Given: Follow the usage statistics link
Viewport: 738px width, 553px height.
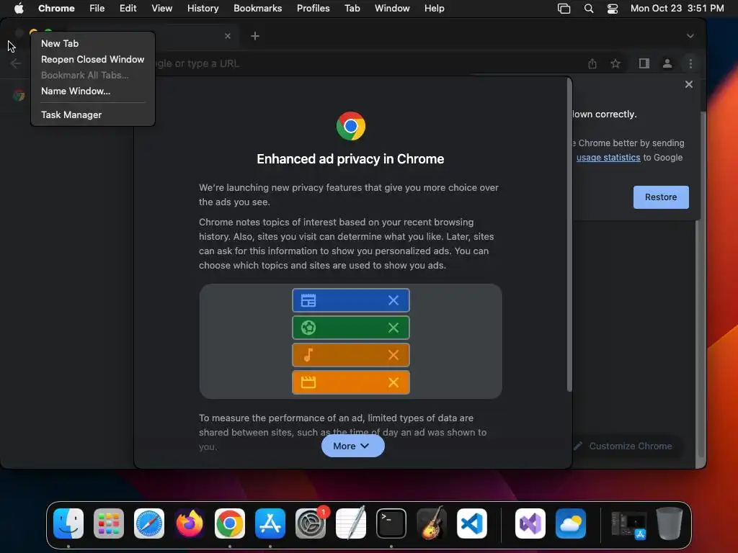Looking at the screenshot, I should click(608, 158).
